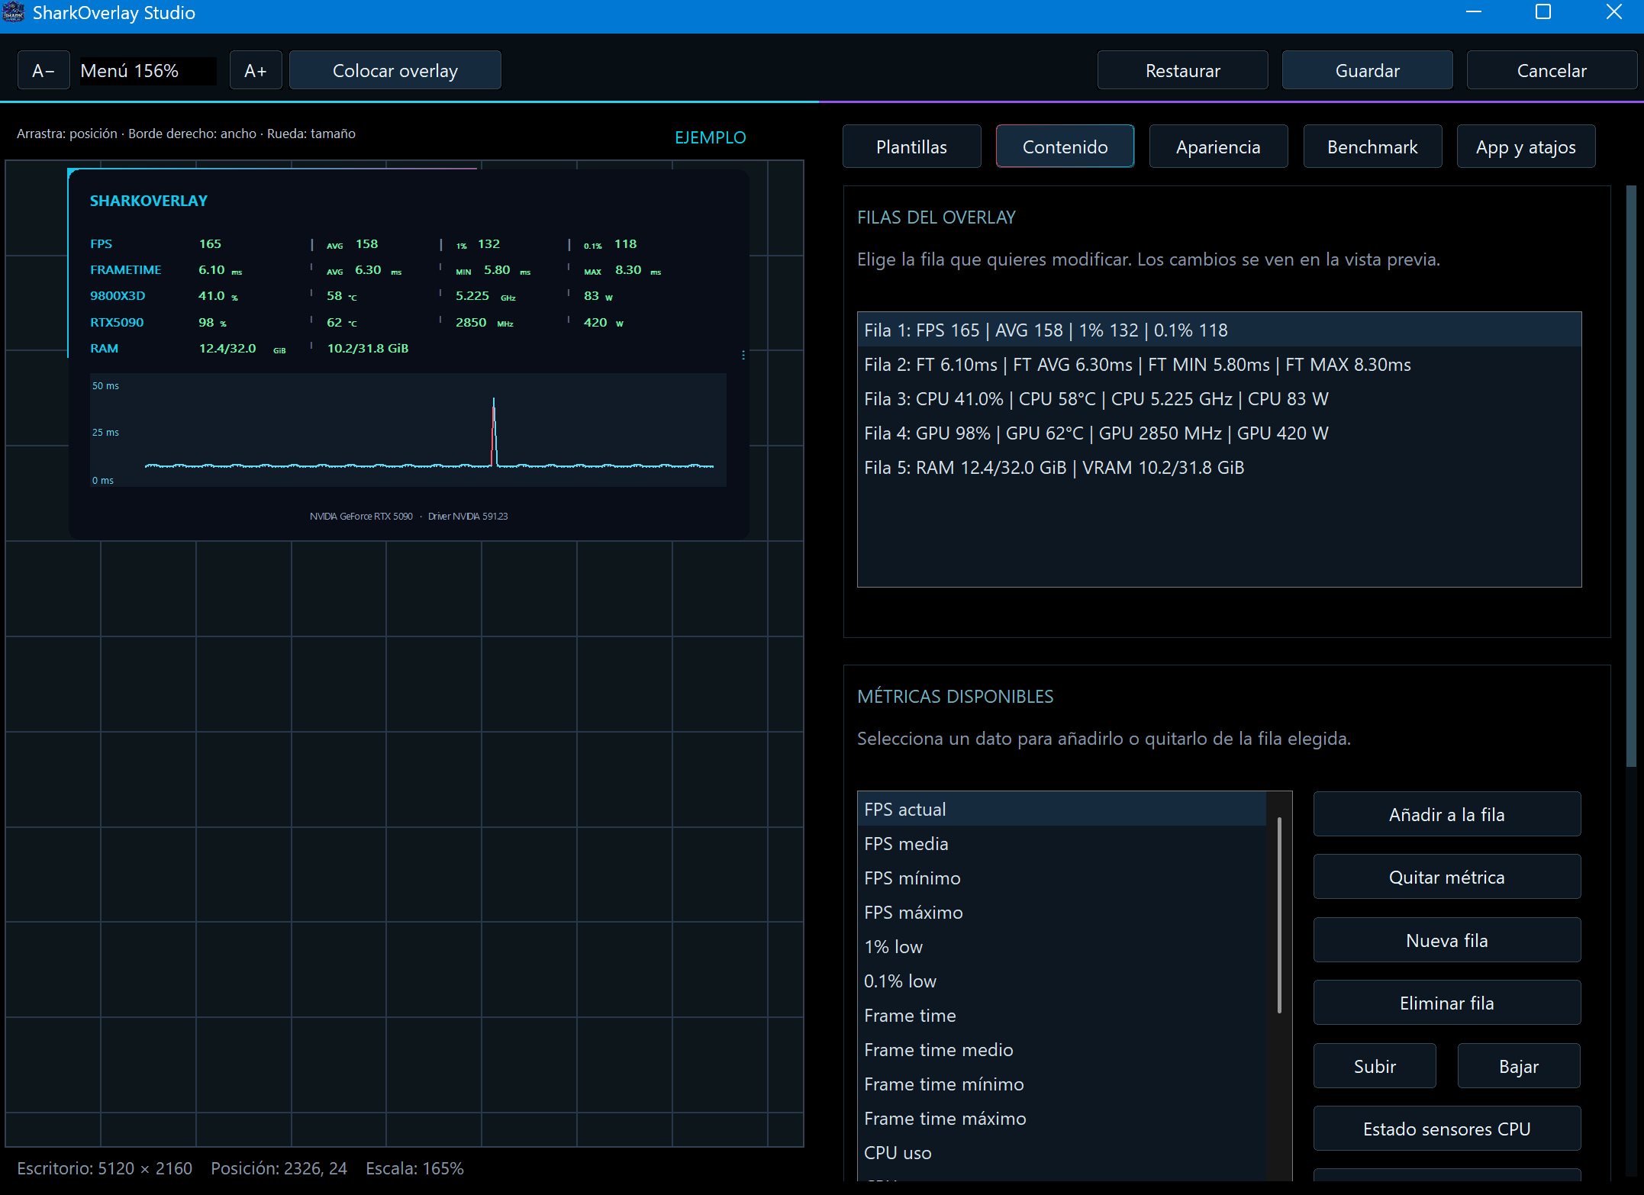
Task: Click the Restaurar button
Action: [1183, 71]
